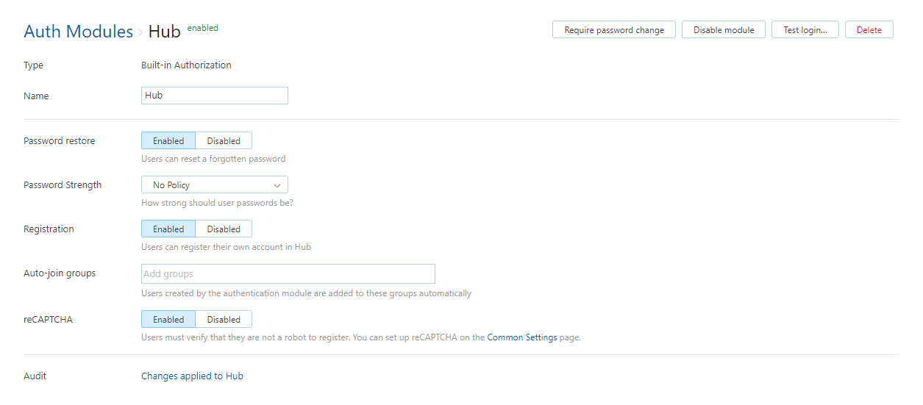Open the Common Settings page link
Viewport: 923px width, 405px height.
coord(521,338)
